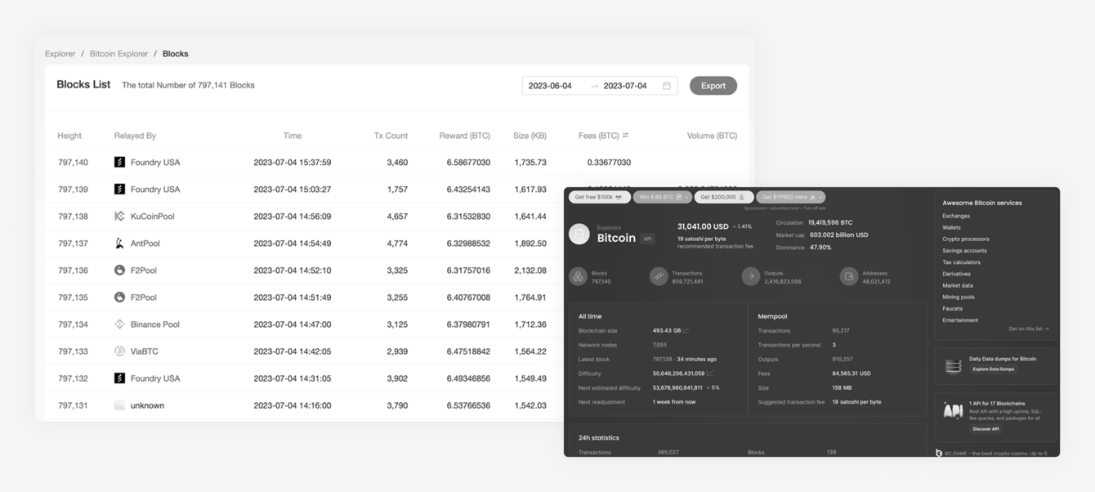Screen dimensions: 1095x492
Task: Open Tax calculators service link
Action: pos(962,262)
